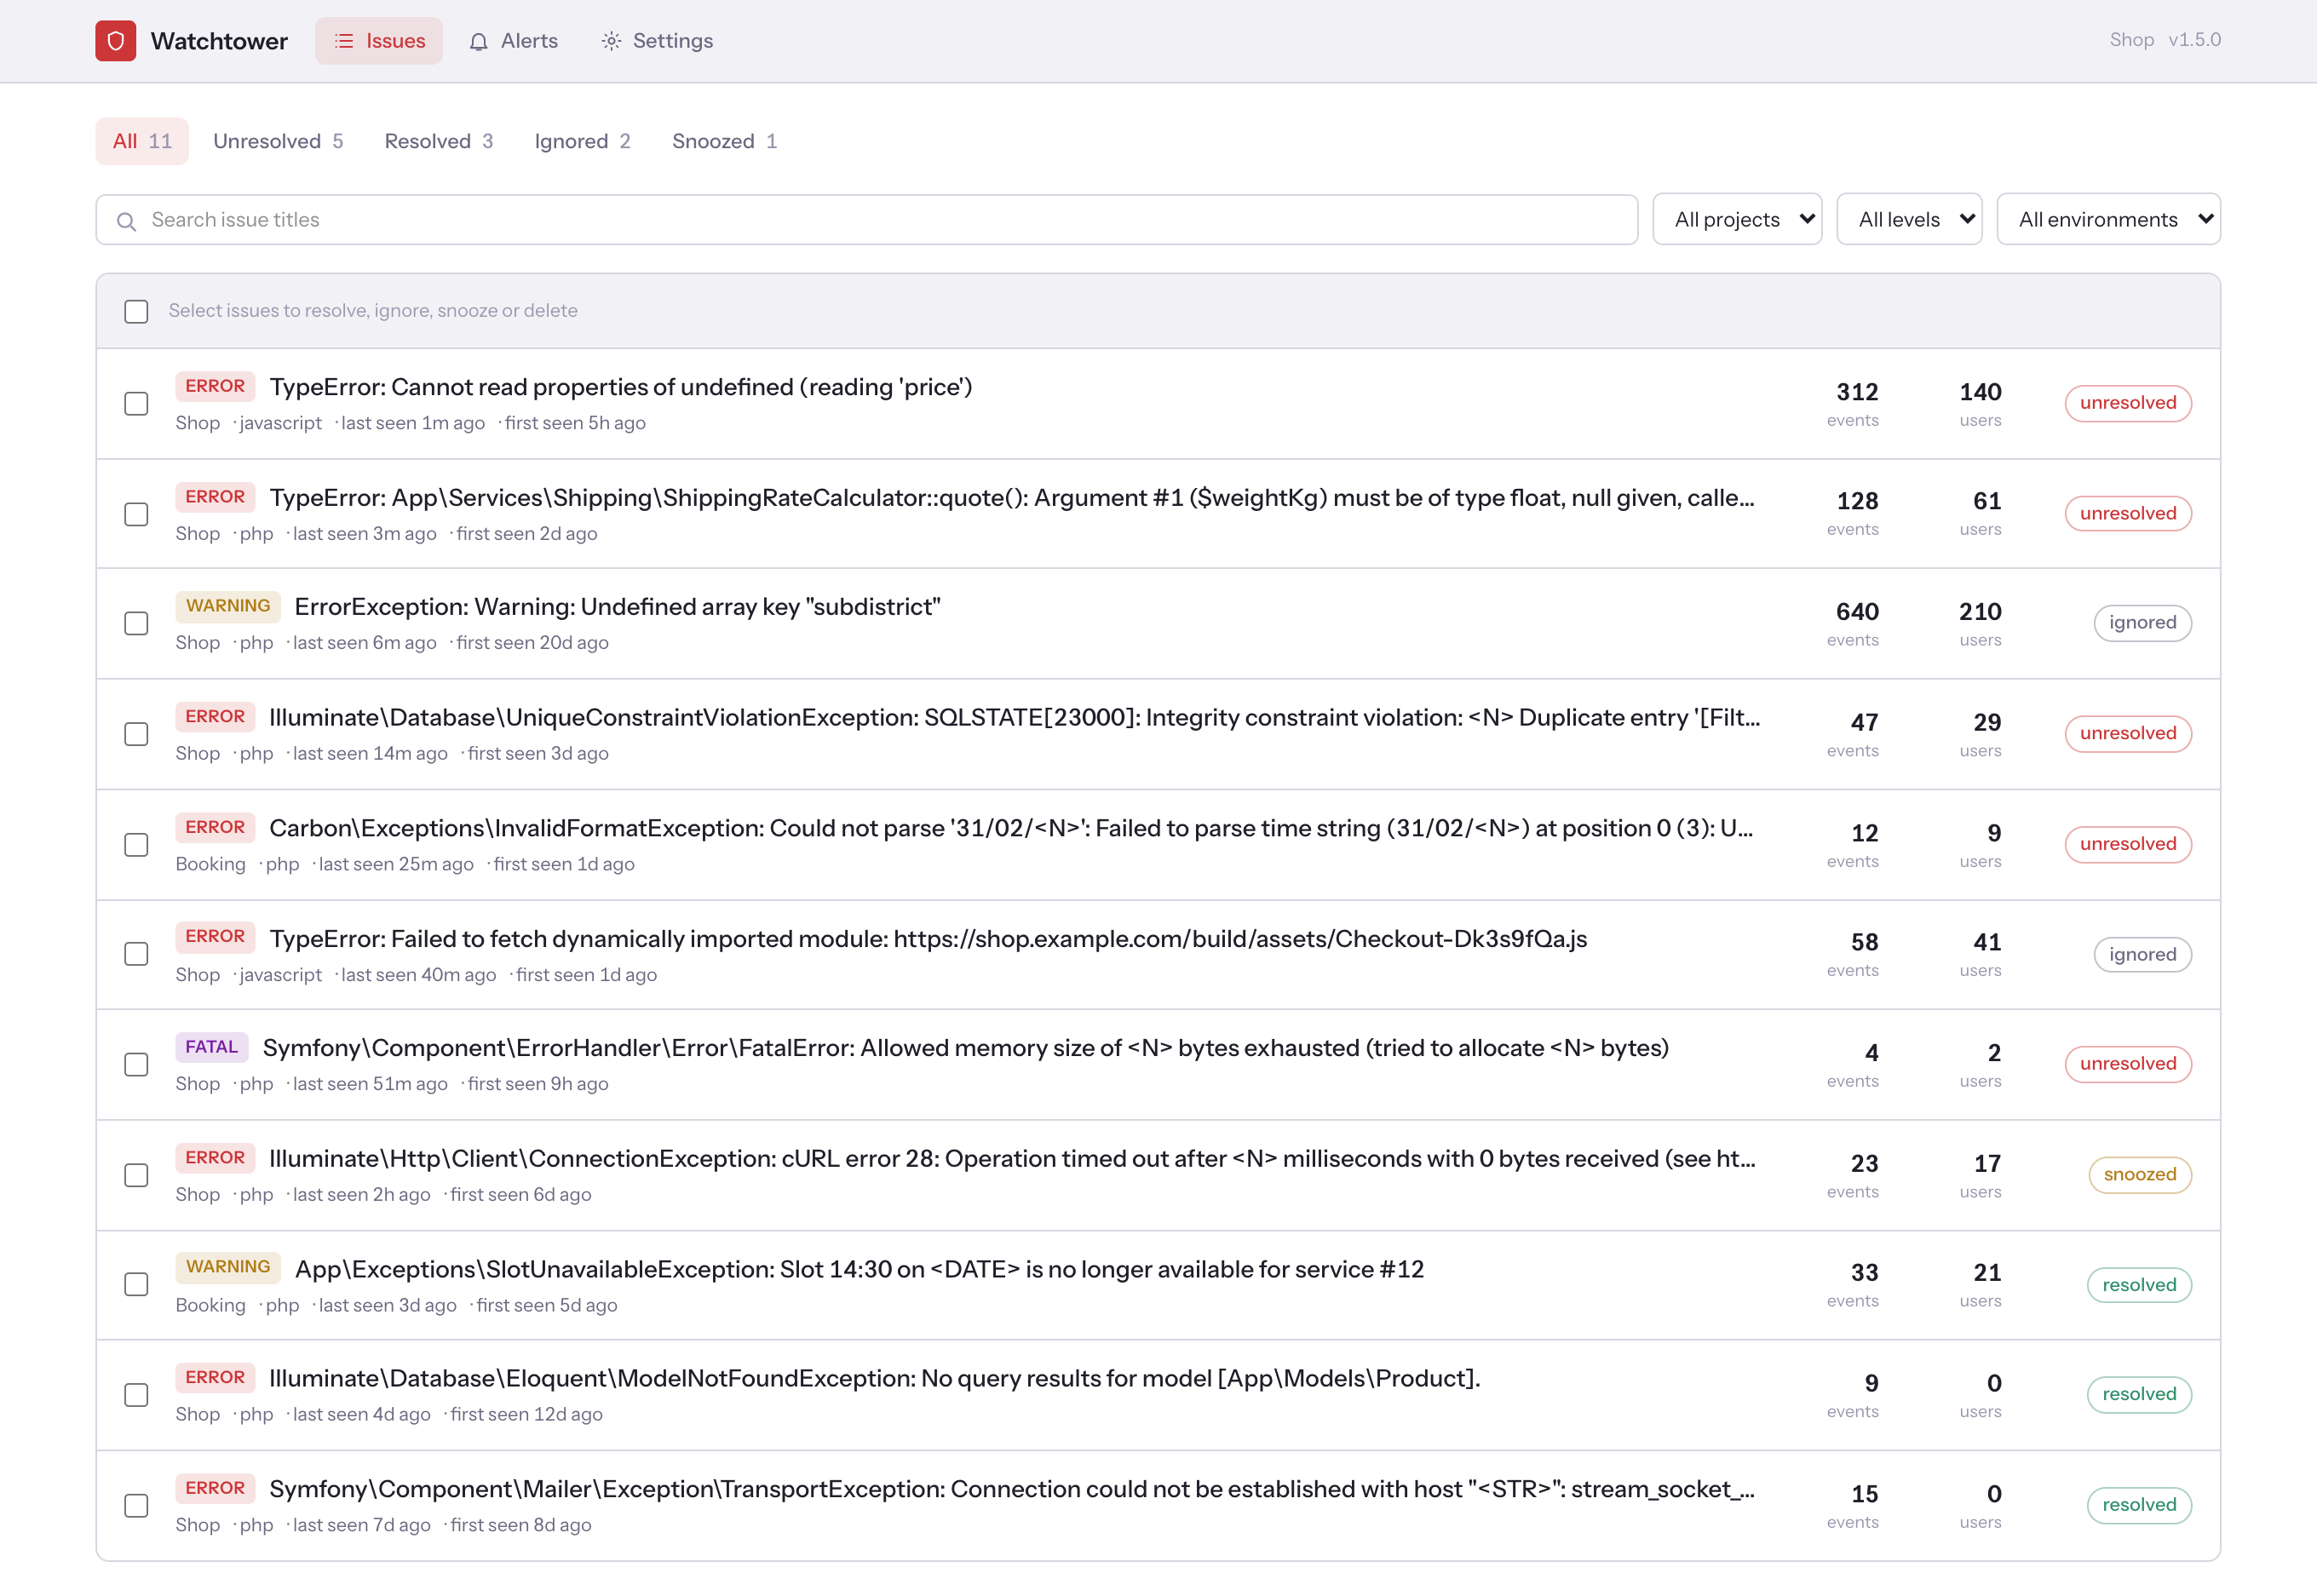Check the UniqueConstraintViolationException issue checkbox

[136, 734]
